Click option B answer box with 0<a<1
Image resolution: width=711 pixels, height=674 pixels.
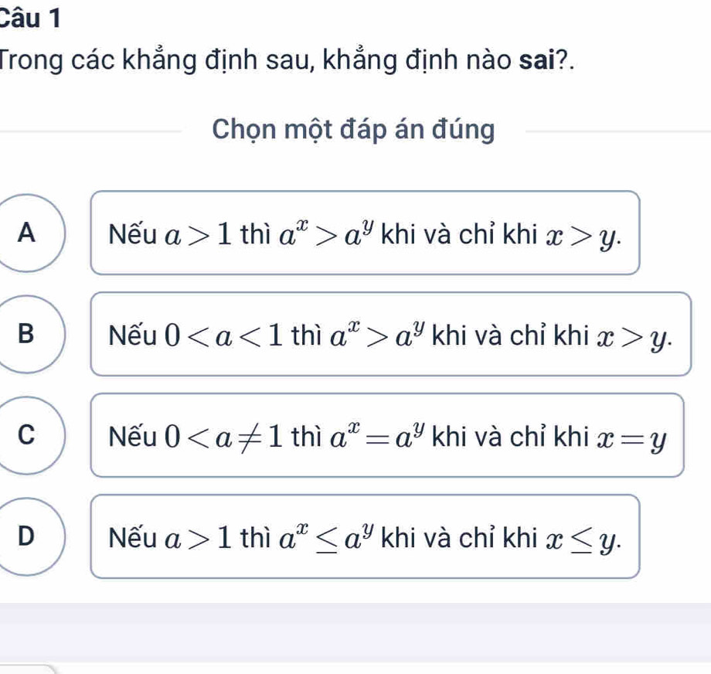pyautogui.click(x=390, y=334)
